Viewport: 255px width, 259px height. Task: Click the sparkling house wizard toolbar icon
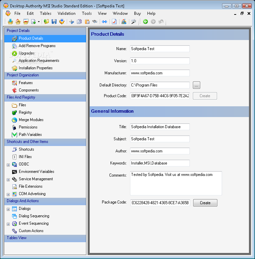tap(18, 22)
